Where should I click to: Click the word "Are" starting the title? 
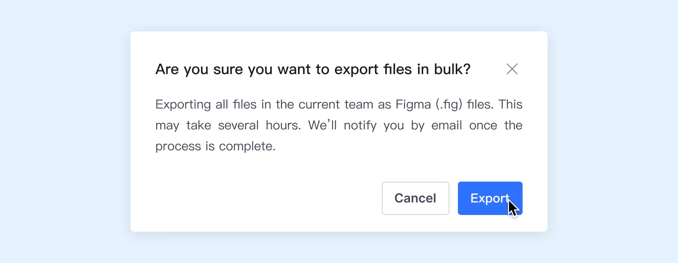pyautogui.click(x=167, y=69)
